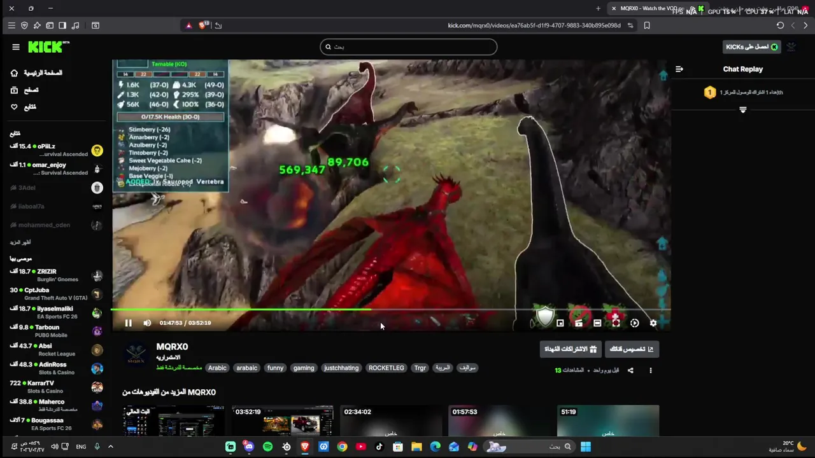Expand the pinned gift leaderboard chevron
Image resolution: width=815 pixels, height=458 pixels.
[x=743, y=110]
